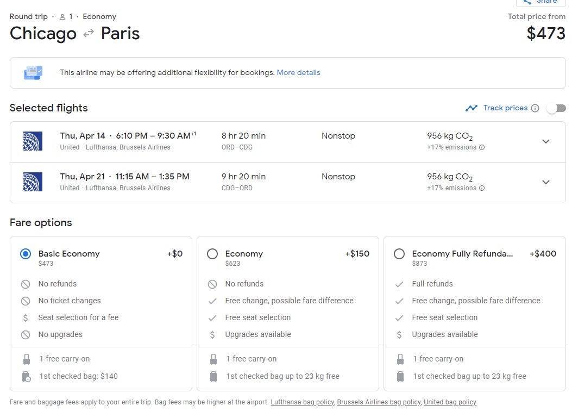Click the Share button
The height and width of the screenshot is (418, 572).
(x=540, y=2)
